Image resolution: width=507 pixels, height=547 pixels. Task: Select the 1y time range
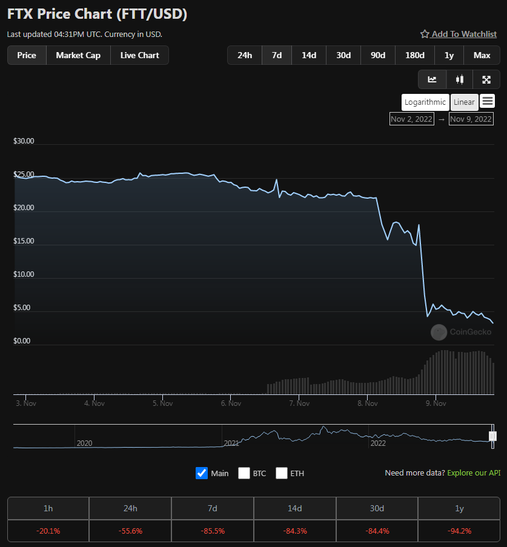(x=449, y=55)
